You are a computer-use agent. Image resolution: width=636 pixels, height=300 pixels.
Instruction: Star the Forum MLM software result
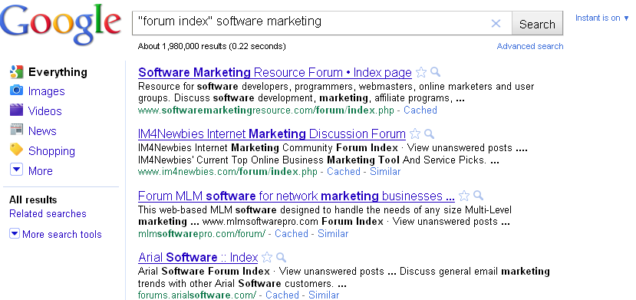tap(464, 196)
